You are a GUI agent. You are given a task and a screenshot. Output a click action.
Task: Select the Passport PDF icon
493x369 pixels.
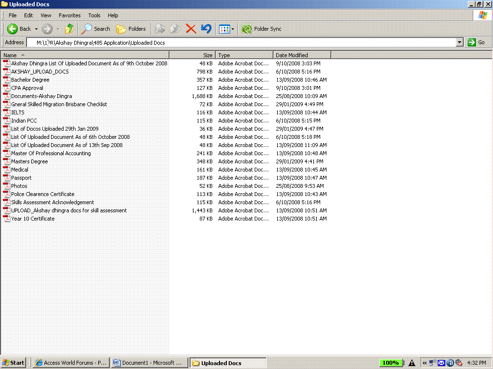coord(7,178)
